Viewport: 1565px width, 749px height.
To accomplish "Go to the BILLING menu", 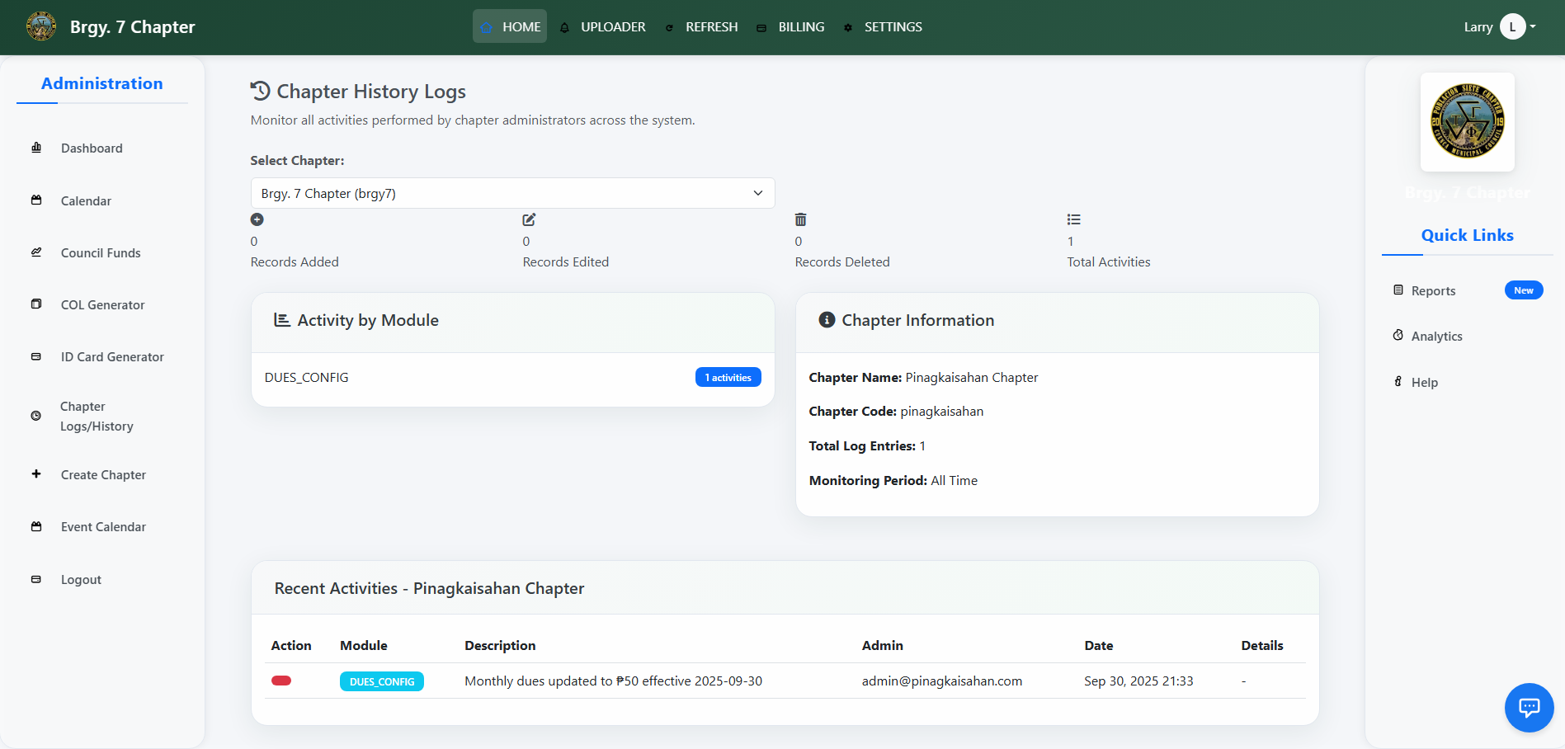I will tap(790, 26).
